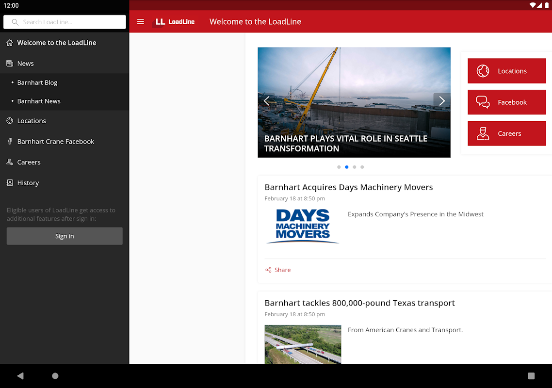Click the Facebook icon beside Barnhart Crane Facebook
Viewport: 552px width, 388px height.
(x=10, y=142)
